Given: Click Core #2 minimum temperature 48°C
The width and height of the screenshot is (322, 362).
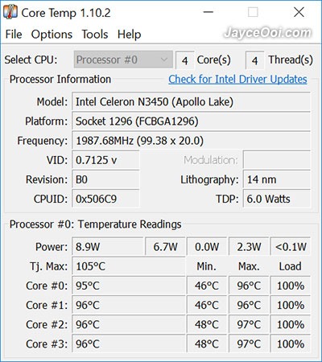Looking at the screenshot, I should [207, 324].
